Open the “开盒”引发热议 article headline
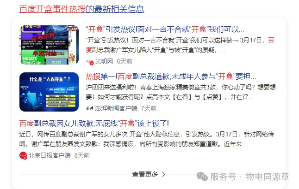 tap(165, 30)
